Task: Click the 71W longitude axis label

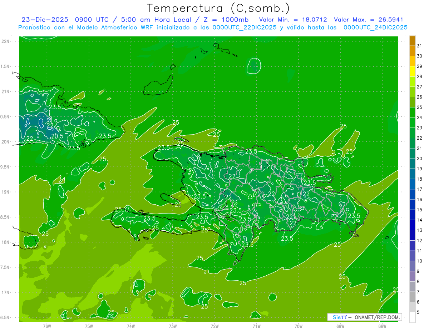Action: point(256,326)
